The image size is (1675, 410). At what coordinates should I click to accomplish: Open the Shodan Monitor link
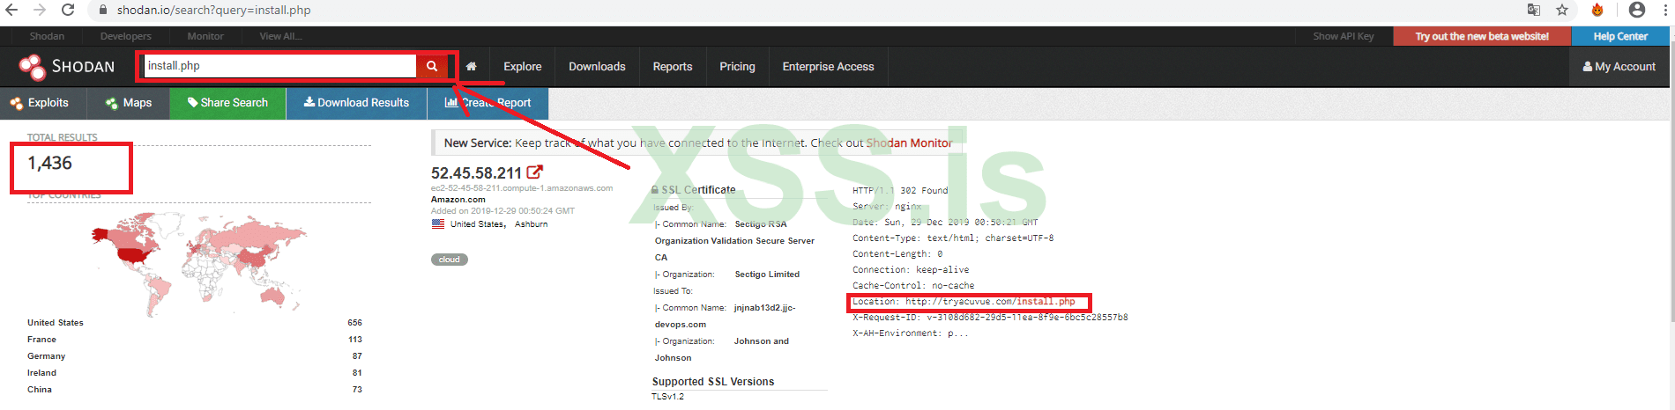tap(909, 143)
